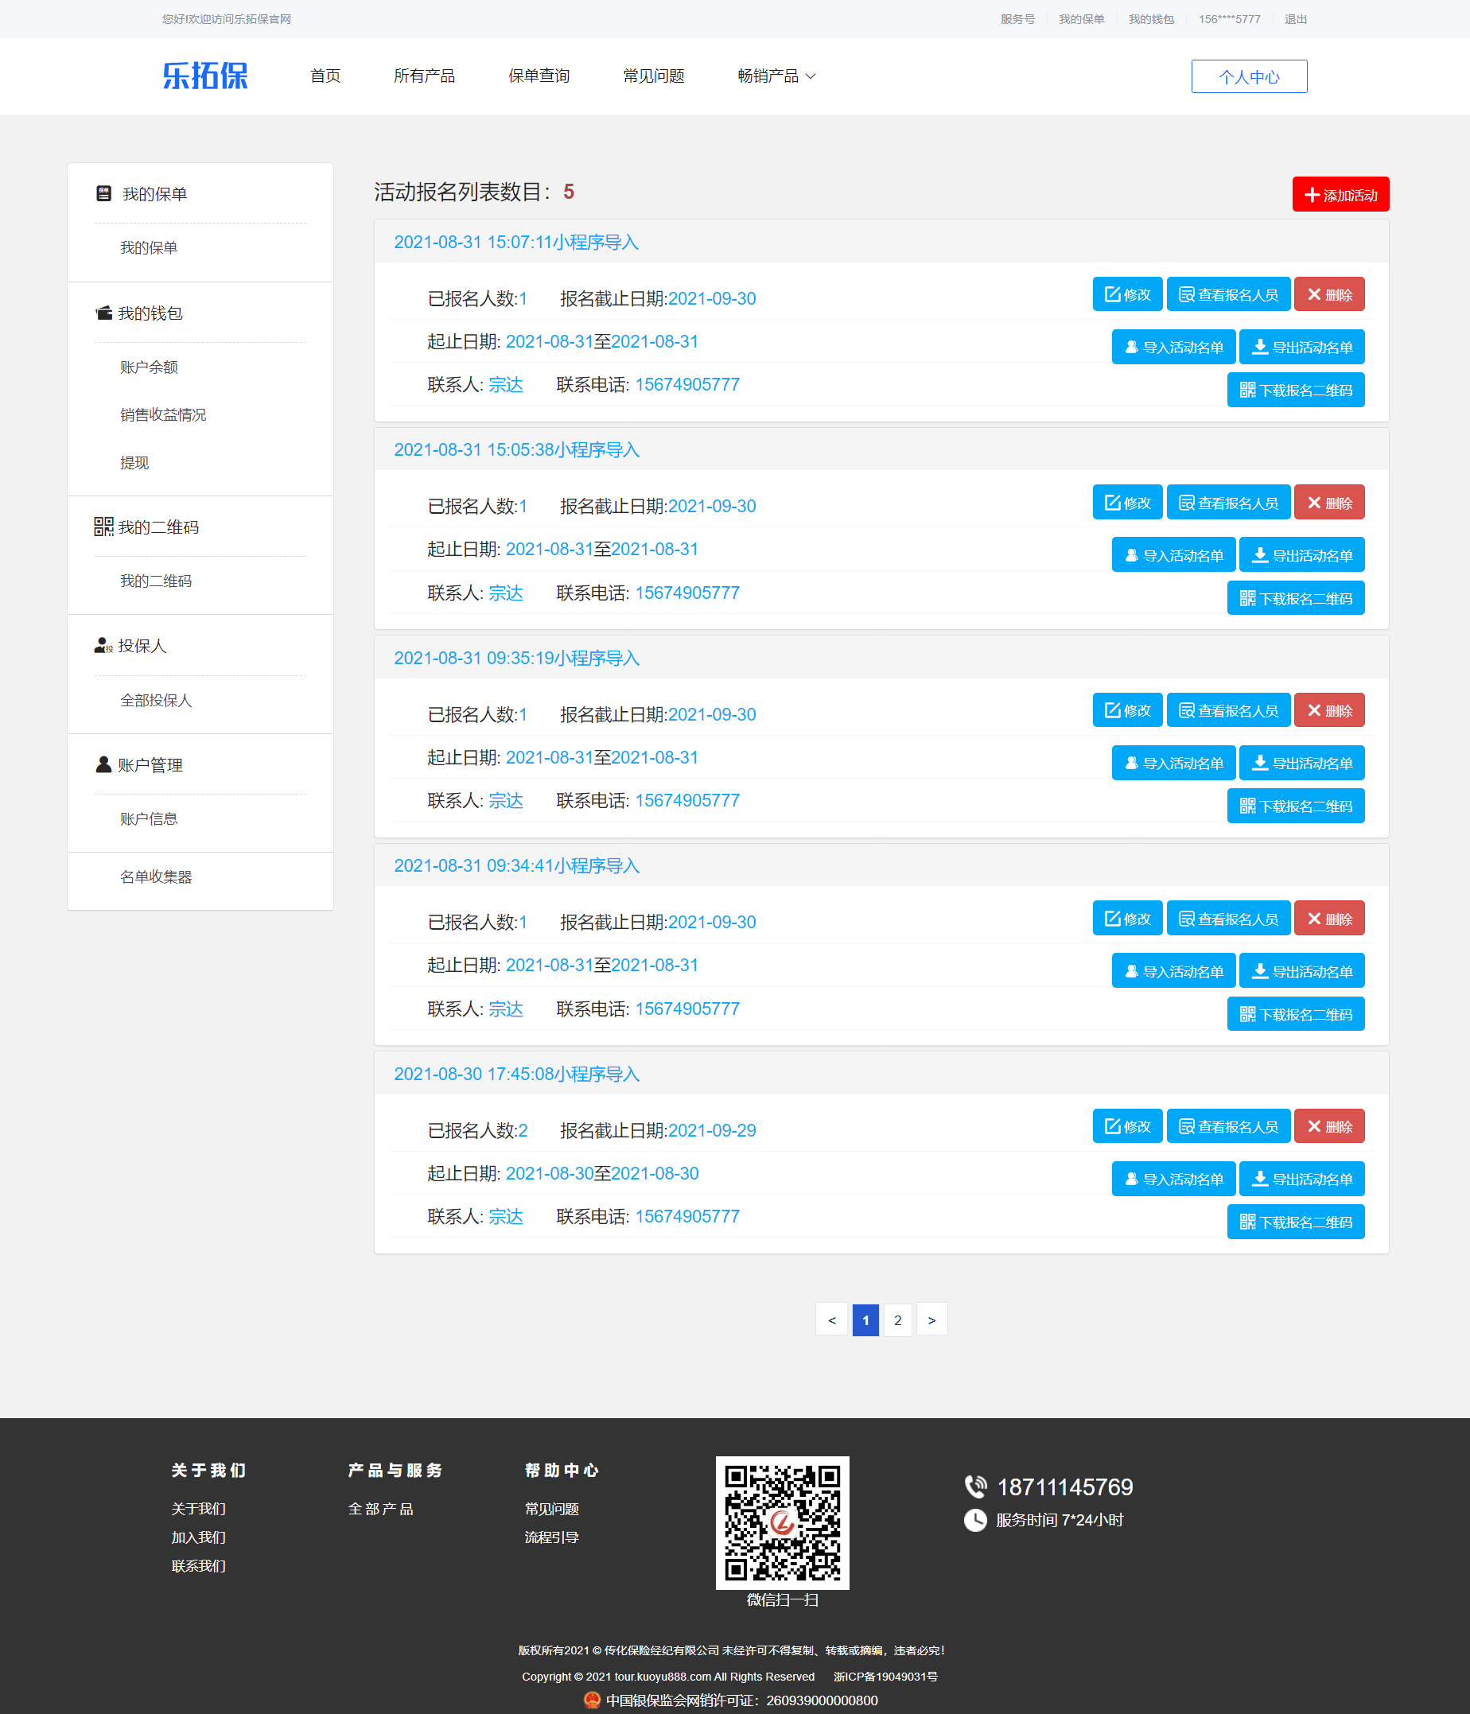Open 首页 navigation item
Viewport: 1470px width, 1714px height.
[325, 76]
